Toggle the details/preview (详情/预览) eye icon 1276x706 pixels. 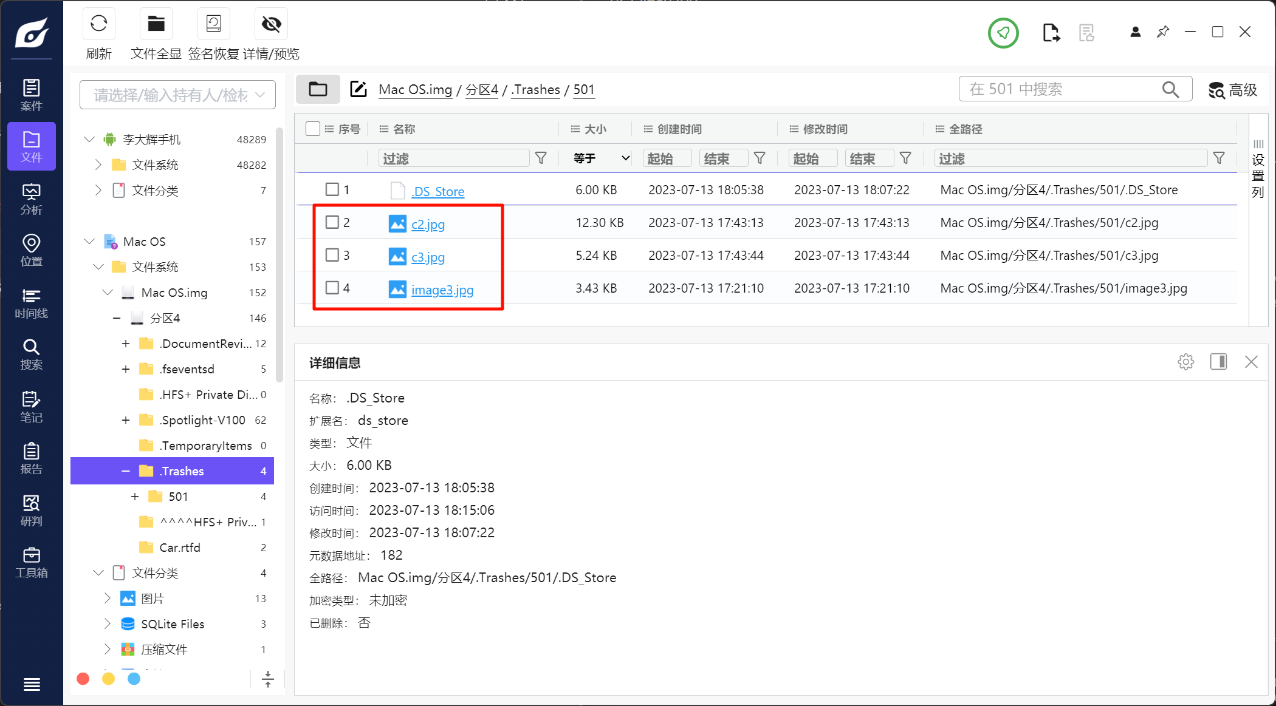coord(271,25)
